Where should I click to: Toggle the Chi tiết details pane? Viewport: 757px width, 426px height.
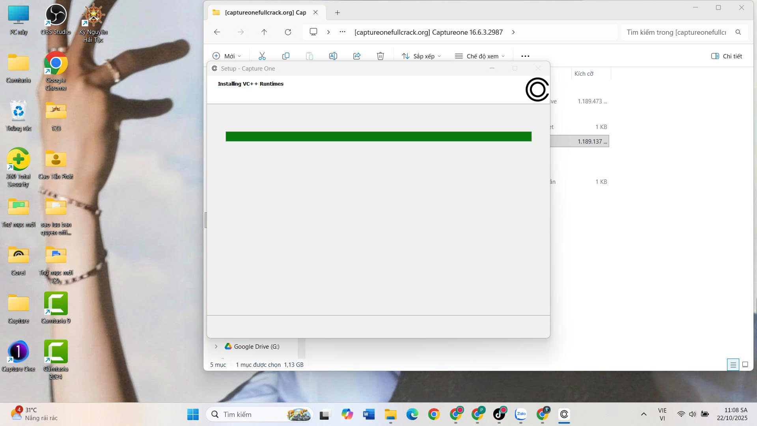[726, 56]
